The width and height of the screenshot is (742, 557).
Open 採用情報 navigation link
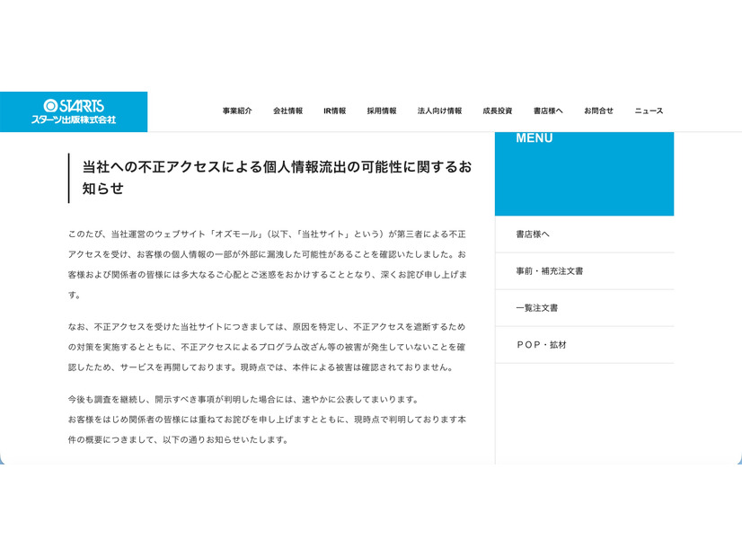pos(382,111)
